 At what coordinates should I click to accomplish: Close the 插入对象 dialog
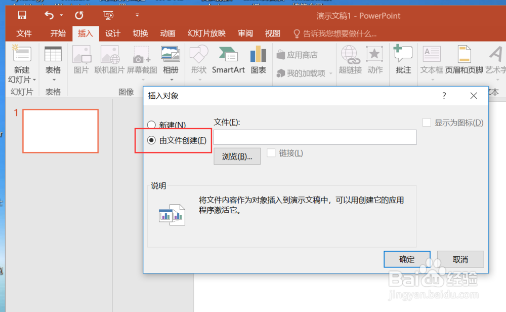click(474, 96)
